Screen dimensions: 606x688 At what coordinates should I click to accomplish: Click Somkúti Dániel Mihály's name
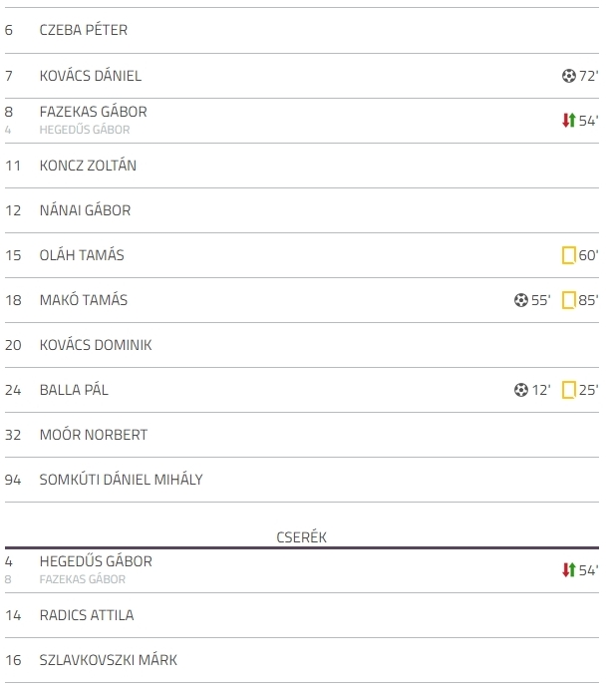(x=121, y=480)
